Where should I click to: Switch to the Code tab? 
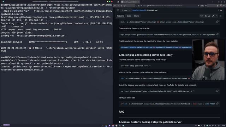click(x=129, y=16)
